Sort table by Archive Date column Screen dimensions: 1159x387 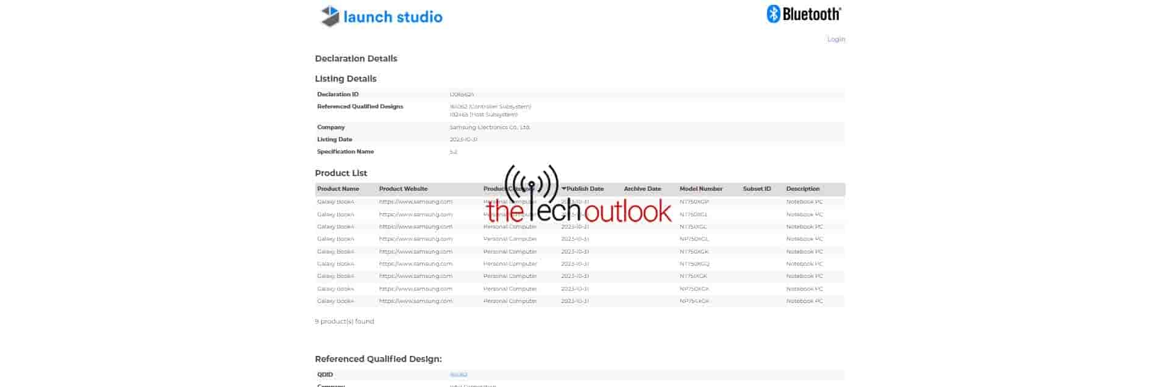coord(642,189)
